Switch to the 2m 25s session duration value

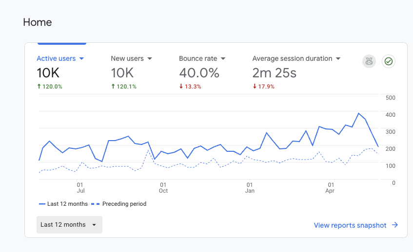click(274, 73)
